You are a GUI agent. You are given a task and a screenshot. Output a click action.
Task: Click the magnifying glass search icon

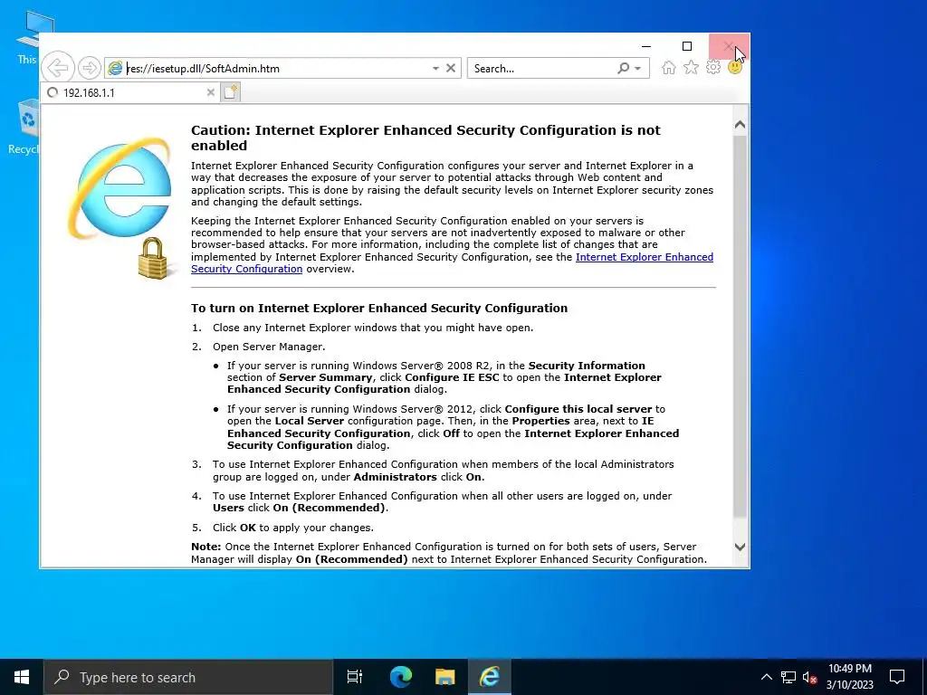pos(623,68)
